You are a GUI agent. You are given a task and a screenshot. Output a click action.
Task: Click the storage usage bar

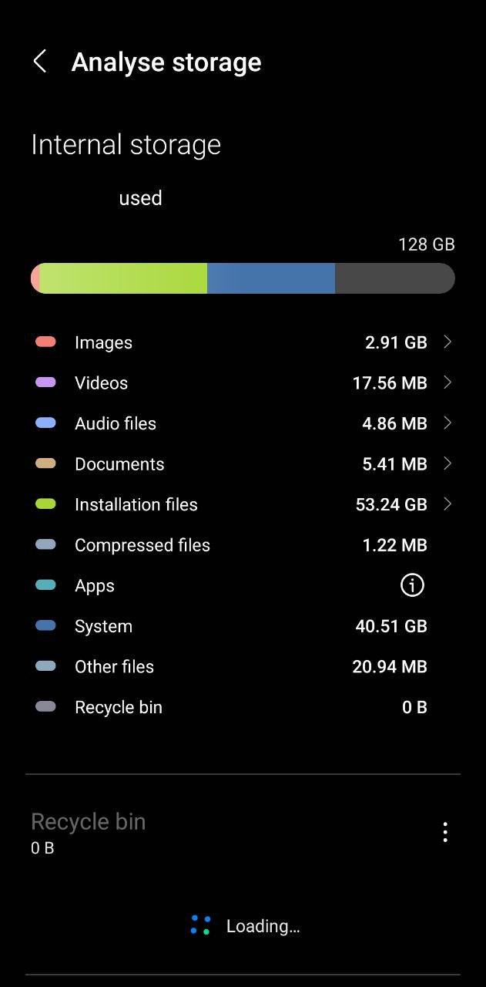tap(243, 278)
